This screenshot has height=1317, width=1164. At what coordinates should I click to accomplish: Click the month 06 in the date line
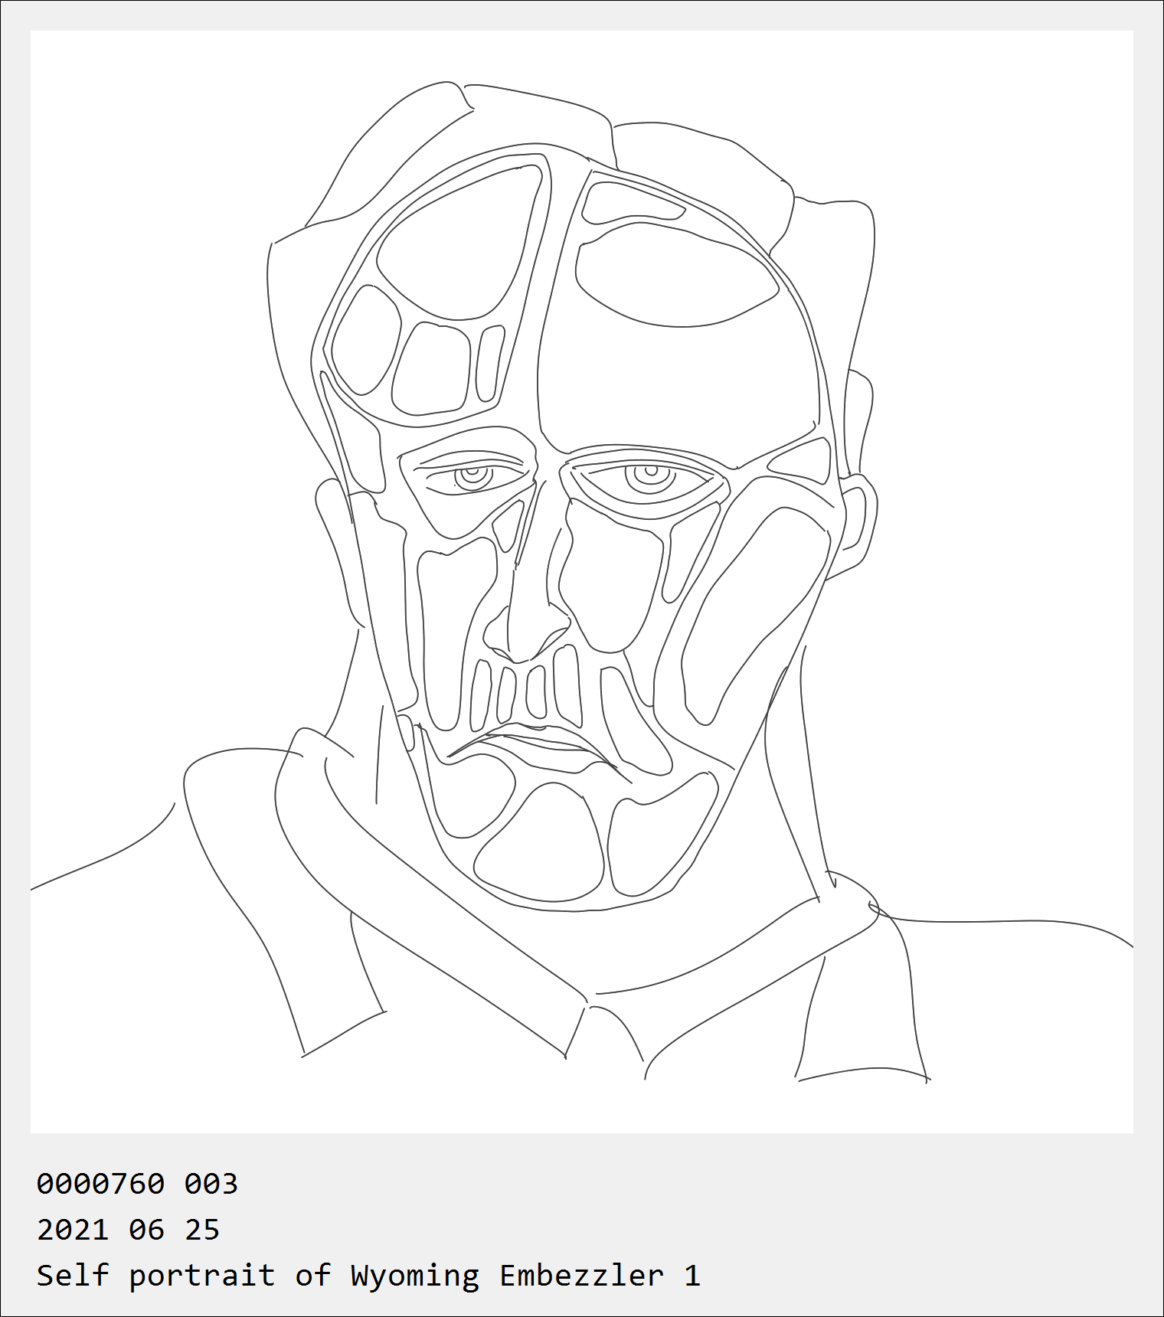[146, 1230]
